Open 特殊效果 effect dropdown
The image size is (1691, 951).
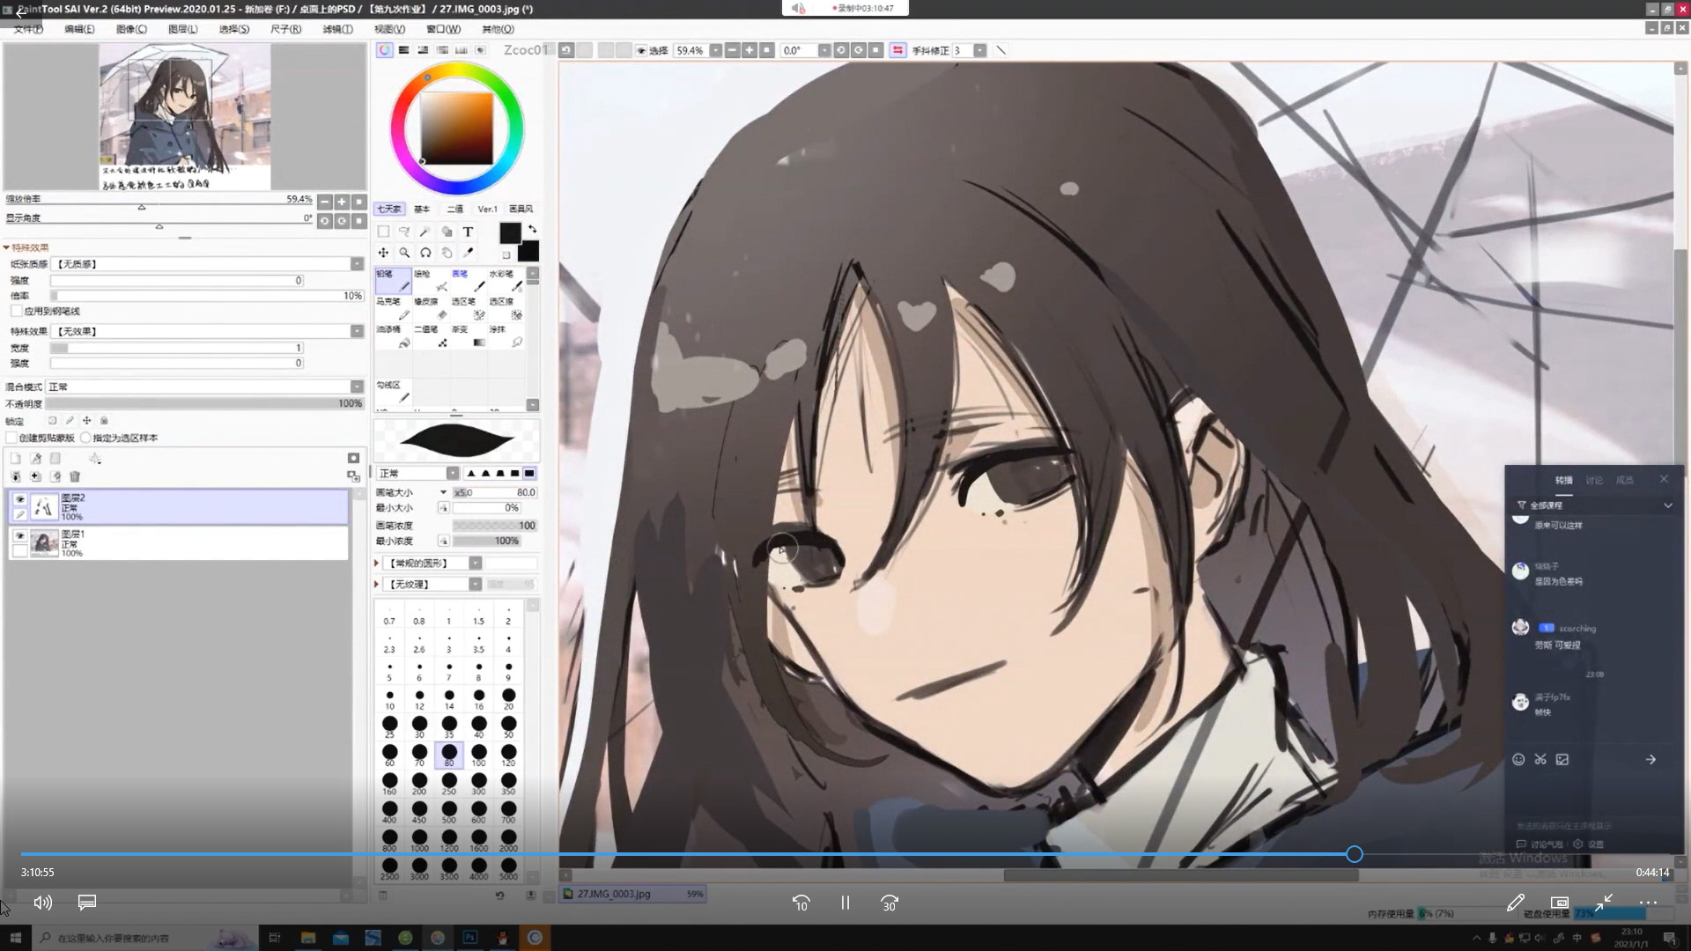coord(357,331)
